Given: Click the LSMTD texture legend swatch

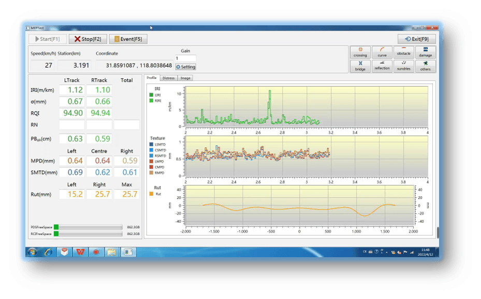Looking at the screenshot, I should (x=151, y=145).
